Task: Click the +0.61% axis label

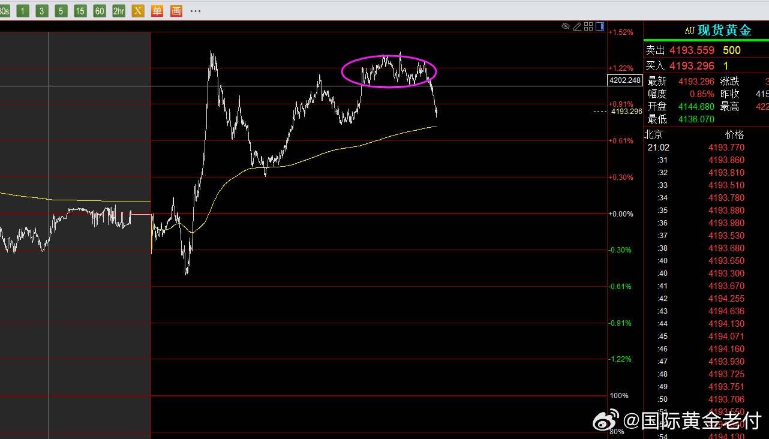Action: [621, 141]
